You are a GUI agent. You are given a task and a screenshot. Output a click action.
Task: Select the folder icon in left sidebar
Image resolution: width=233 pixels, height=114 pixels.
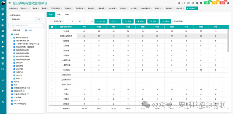[3, 25]
